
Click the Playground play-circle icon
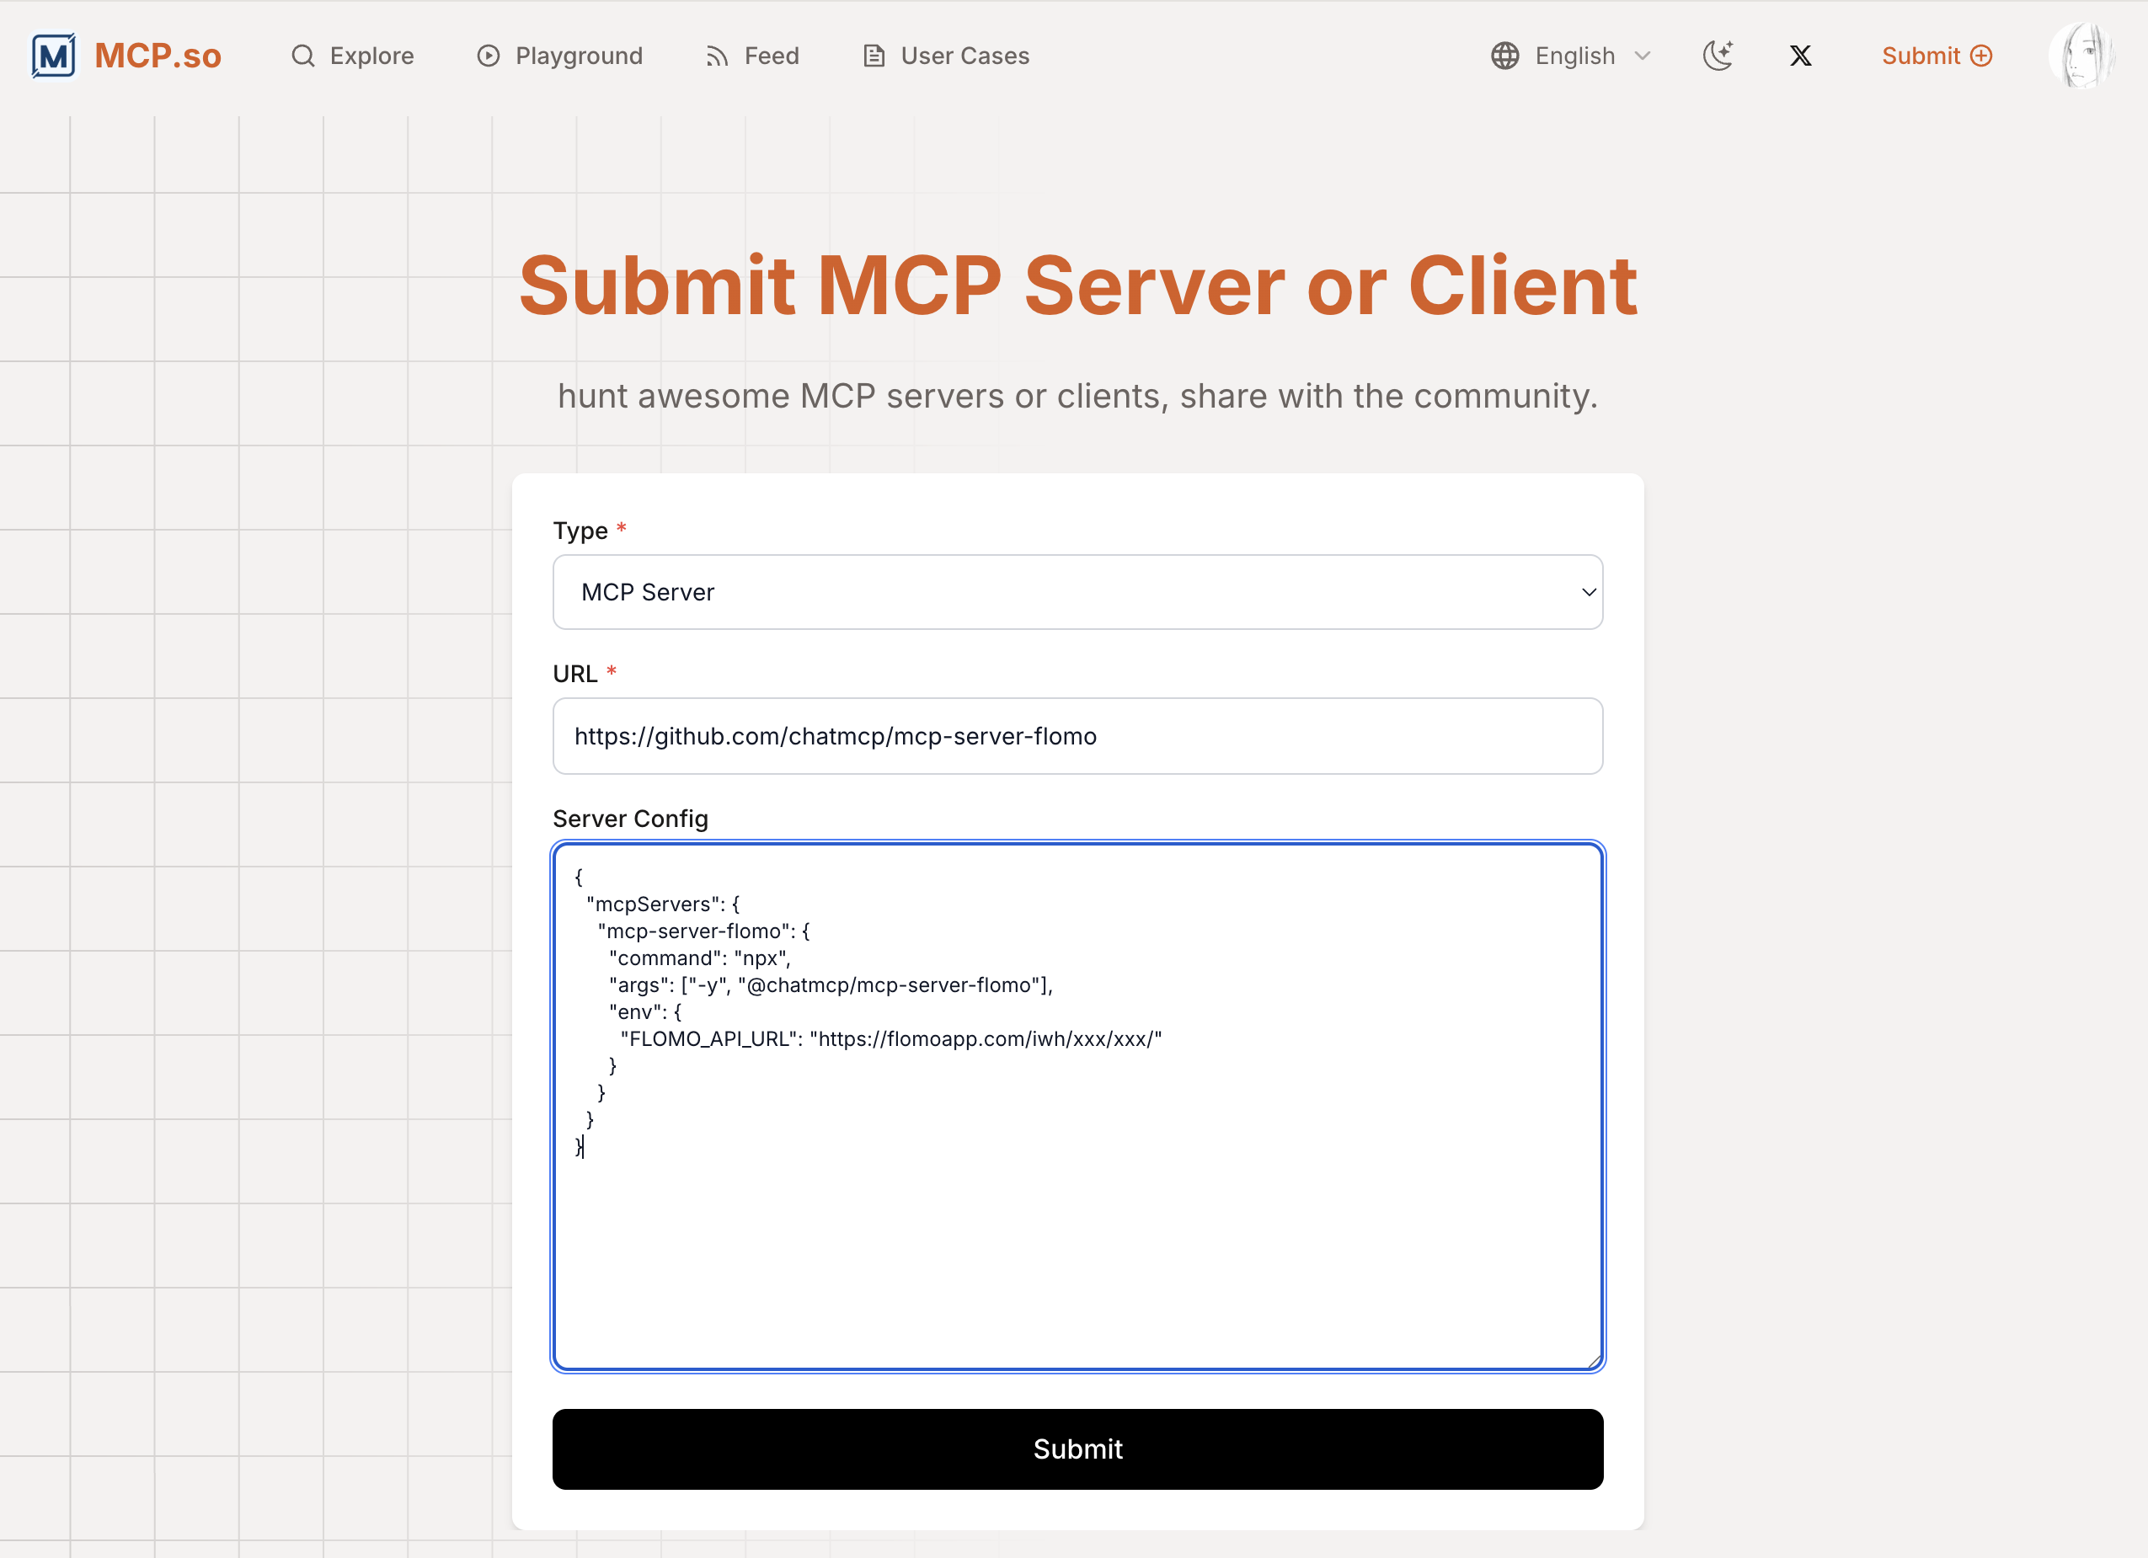tap(488, 56)
